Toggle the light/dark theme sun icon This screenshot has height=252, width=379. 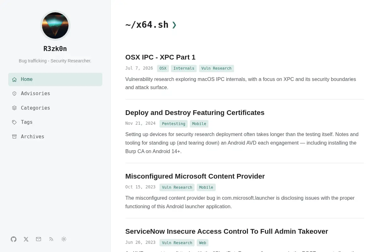pos(64,239)
